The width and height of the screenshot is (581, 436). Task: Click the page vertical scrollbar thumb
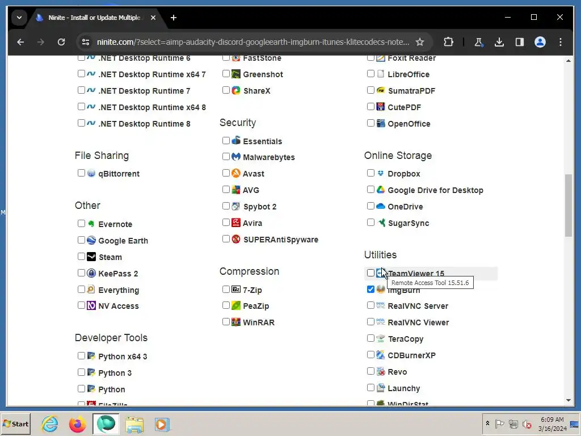click(x=569, y=205)
